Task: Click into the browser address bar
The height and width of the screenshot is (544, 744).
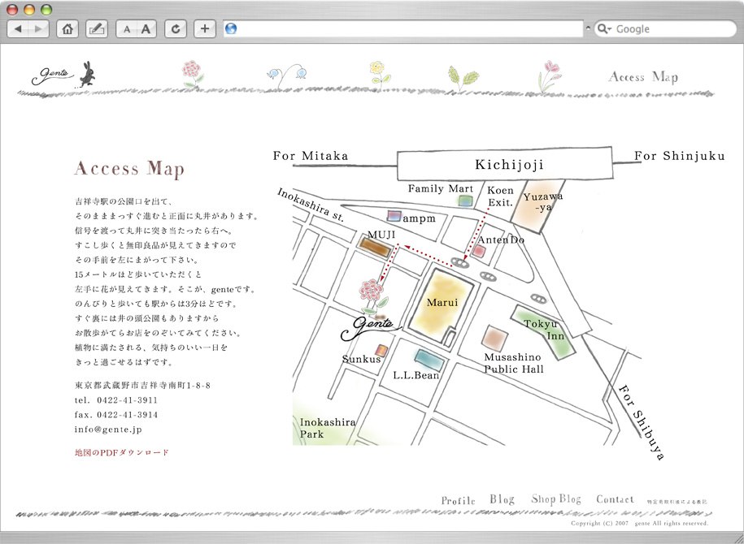Action: click(407, 29)
